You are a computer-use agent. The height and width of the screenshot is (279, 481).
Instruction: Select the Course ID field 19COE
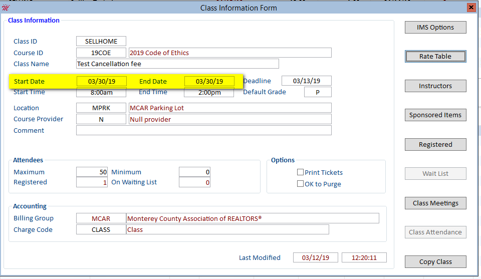coord(101,53)
